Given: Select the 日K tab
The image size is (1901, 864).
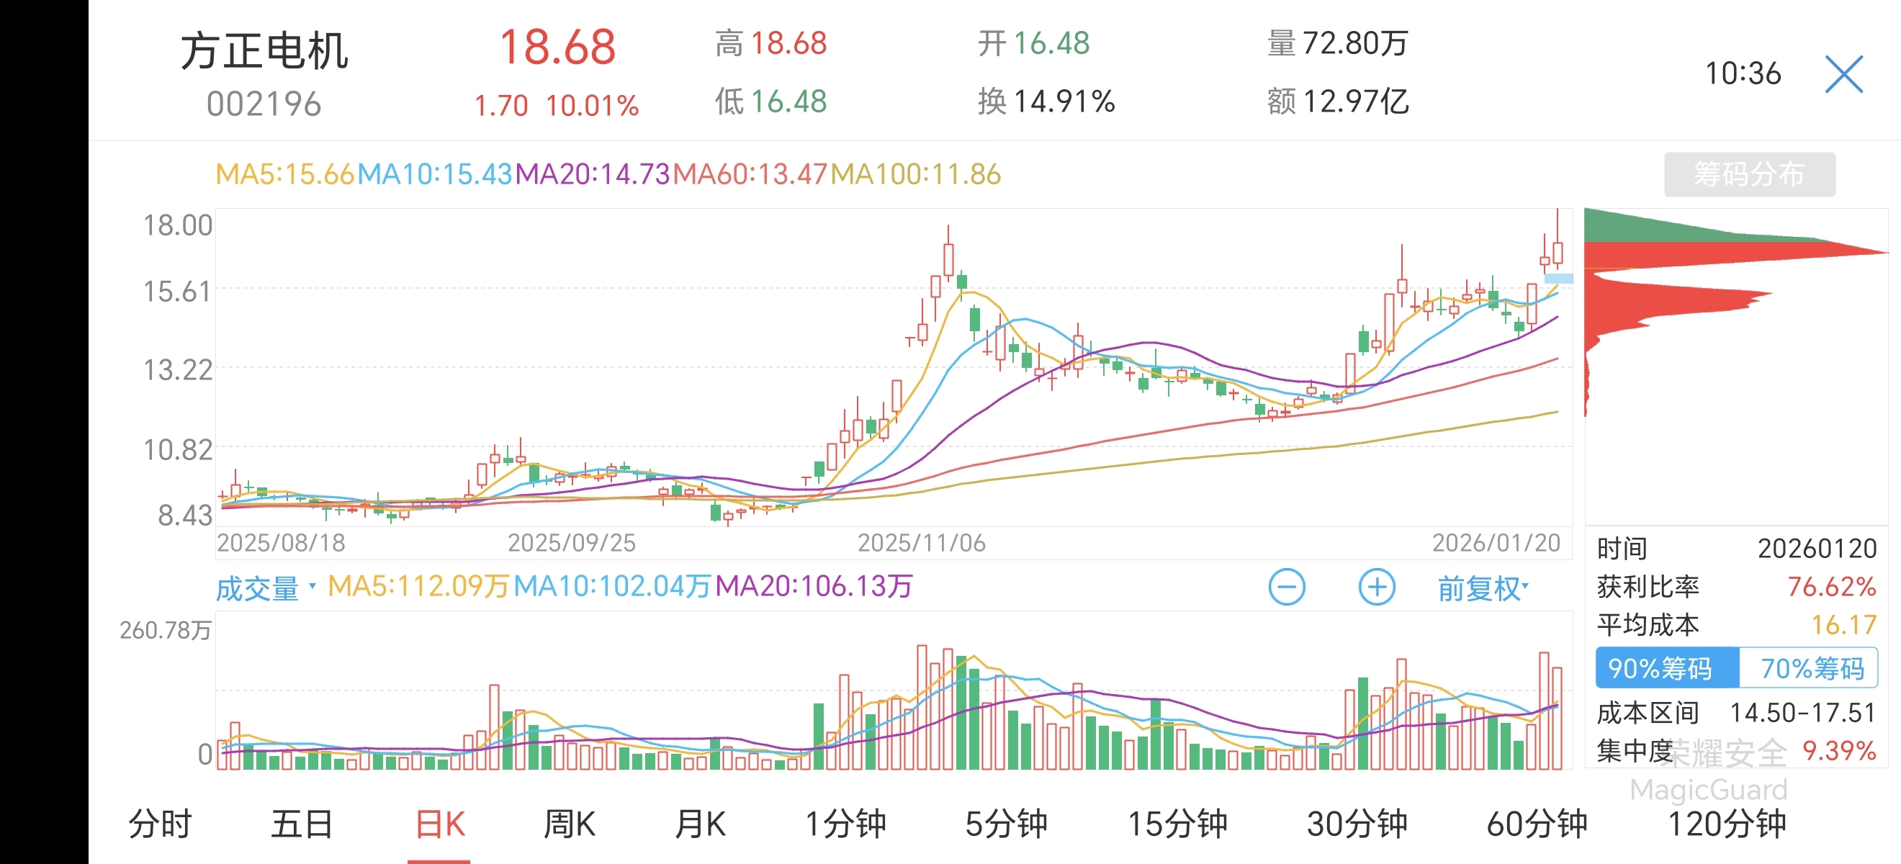Looking at the screenshot, I should point(440,824).
